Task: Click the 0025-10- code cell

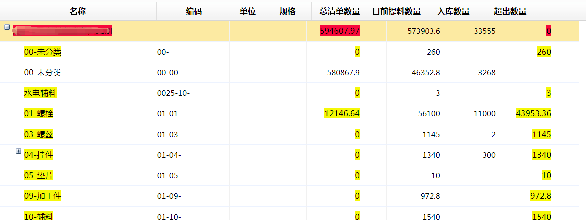Action: pyautogui.click(x=173, y=93)
